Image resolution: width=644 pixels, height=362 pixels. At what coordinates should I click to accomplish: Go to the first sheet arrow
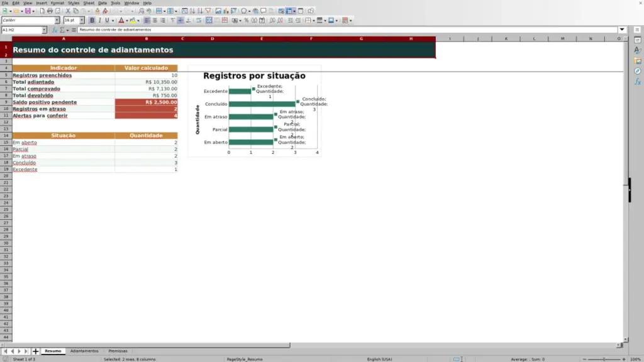[5, 351]
